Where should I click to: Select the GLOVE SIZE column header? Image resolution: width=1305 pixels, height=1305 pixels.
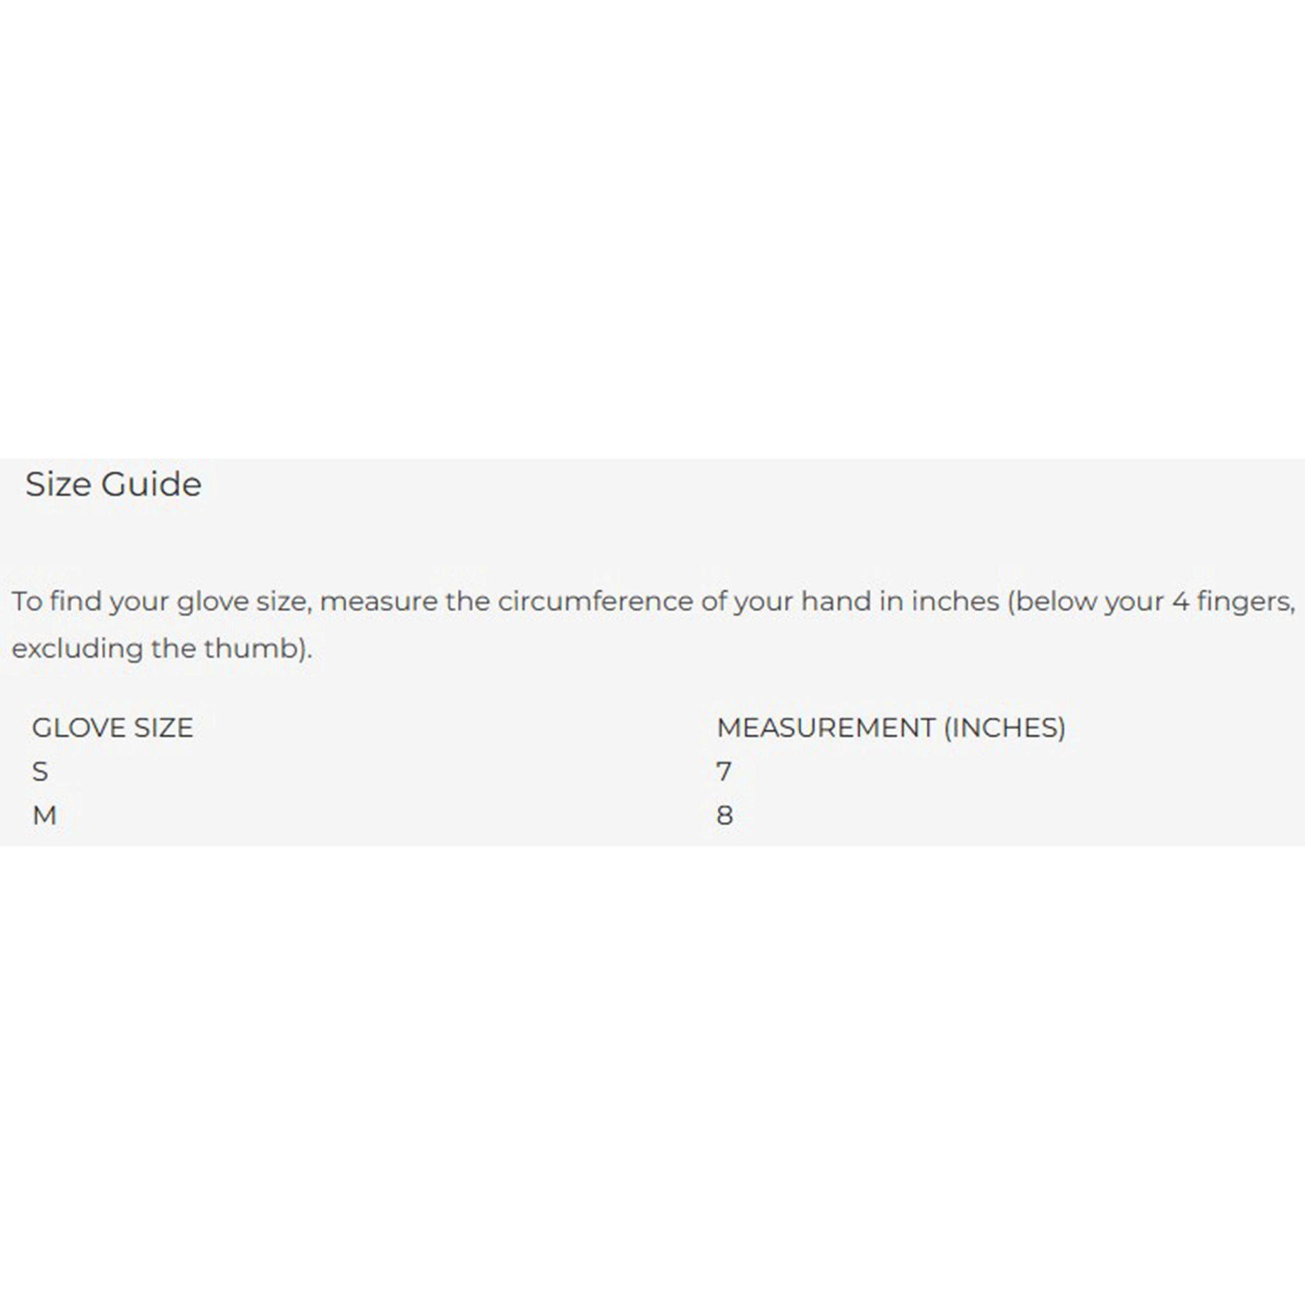[112, 728]
